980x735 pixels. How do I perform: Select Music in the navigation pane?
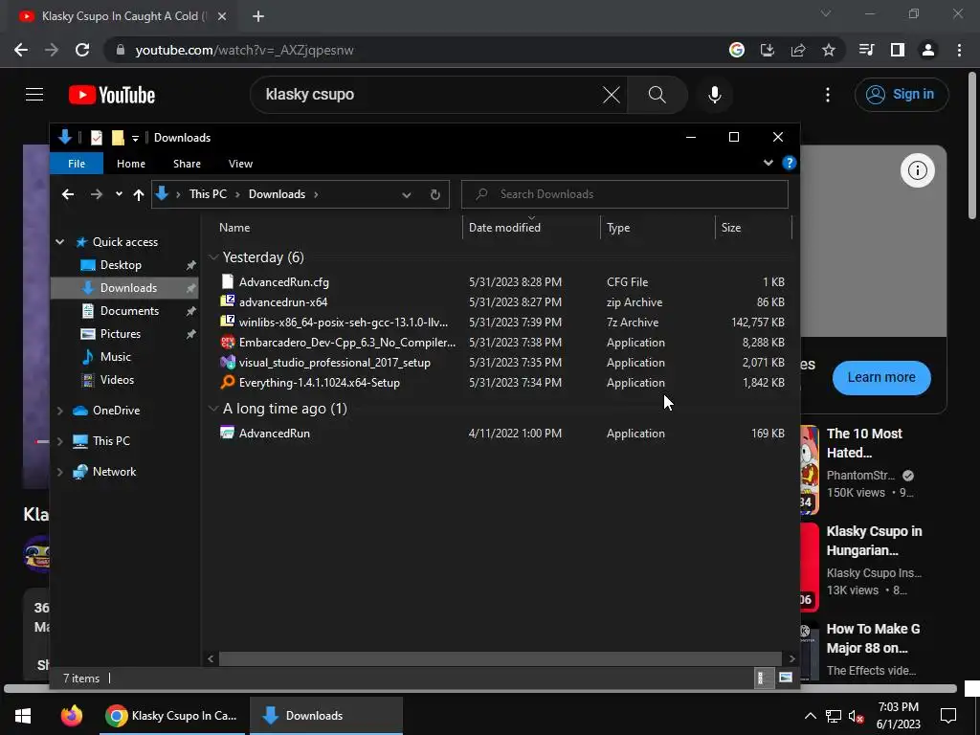coord(116,357)
